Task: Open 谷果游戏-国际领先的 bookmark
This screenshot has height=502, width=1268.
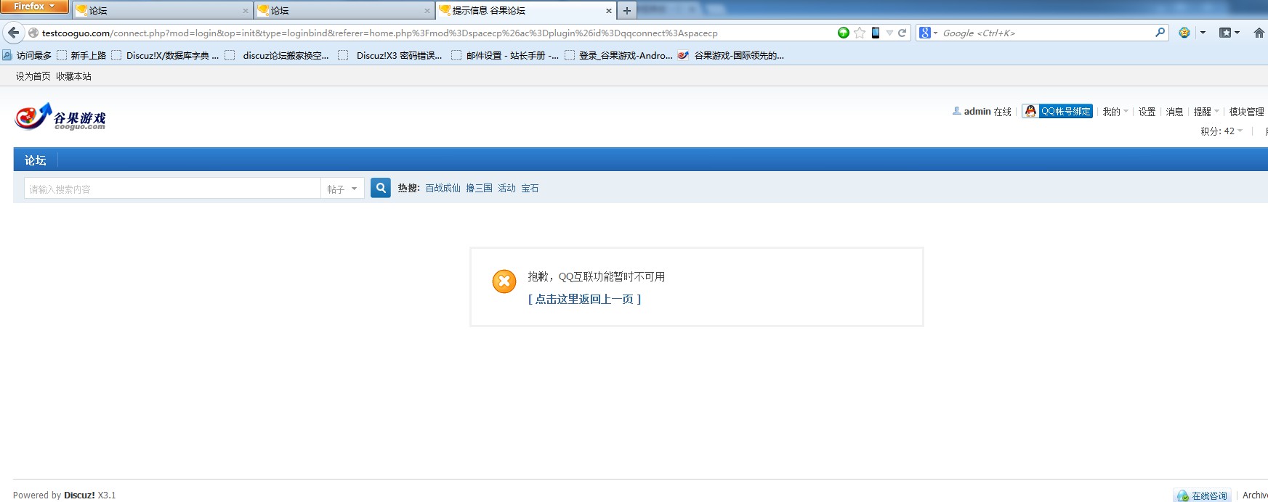Action: pyautogui.click(x=732, y=55)
